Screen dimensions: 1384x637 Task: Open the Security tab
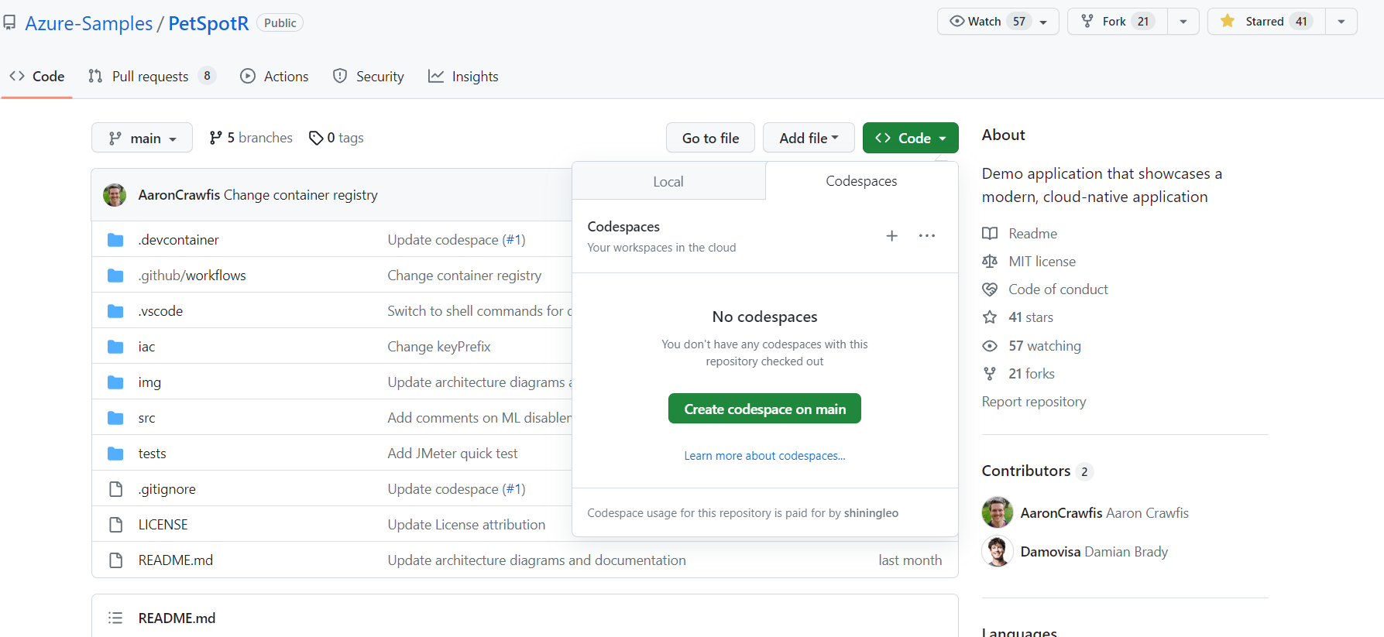coord(368,77)
